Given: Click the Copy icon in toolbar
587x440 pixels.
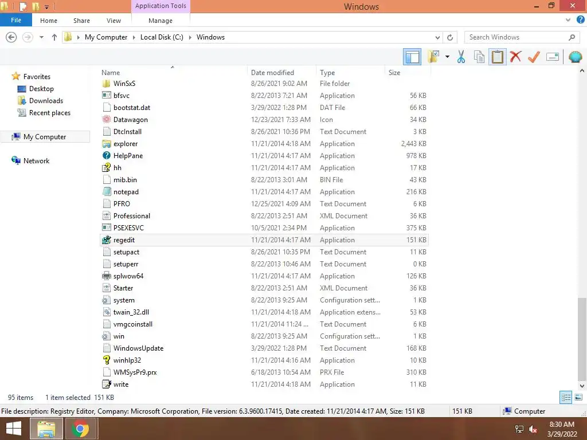Looking at the screenshot, I should [479, 57].
